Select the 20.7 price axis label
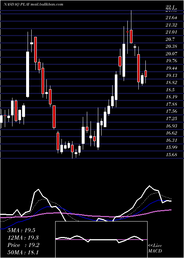The height and width of the screenshot is (258, 184). [x=170, y=39]
